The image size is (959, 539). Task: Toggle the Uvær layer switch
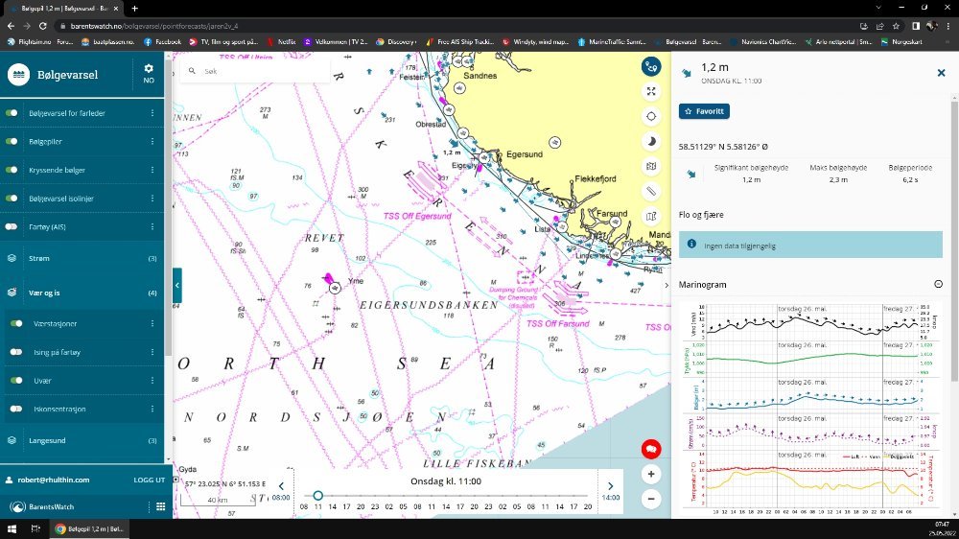tap(16, 381)
